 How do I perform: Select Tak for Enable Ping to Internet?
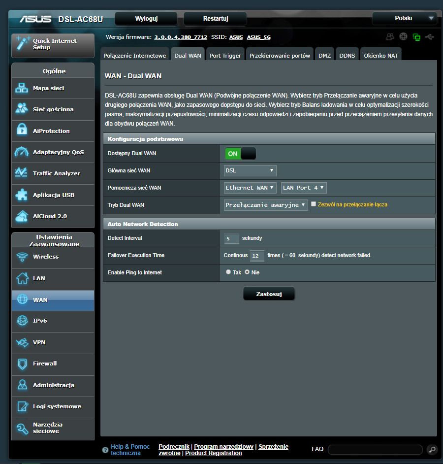pos(228,272)
